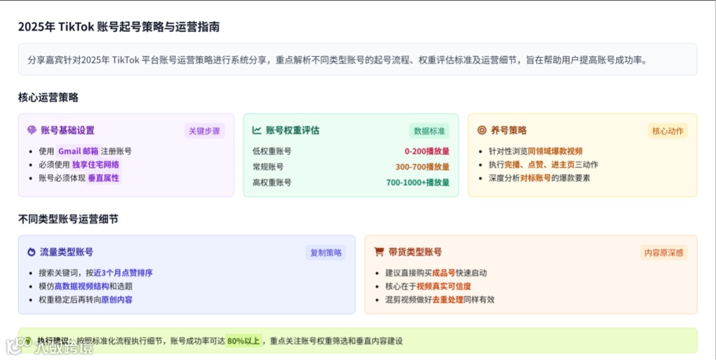This screenshot has height=360, width=716.
Task: Click the 700-1000+播放量 value
Action: (x=418, y=182)
